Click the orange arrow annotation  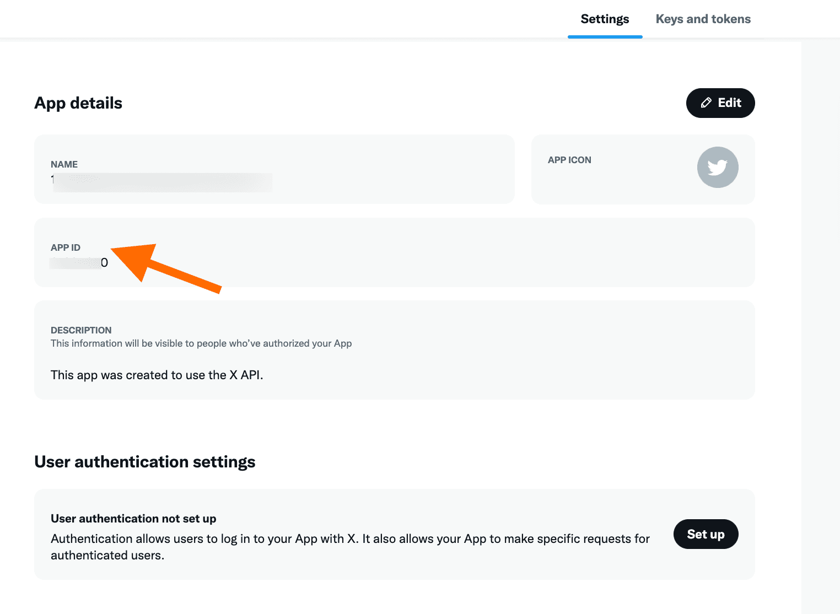pyautogui.click(x=165, y=268)
